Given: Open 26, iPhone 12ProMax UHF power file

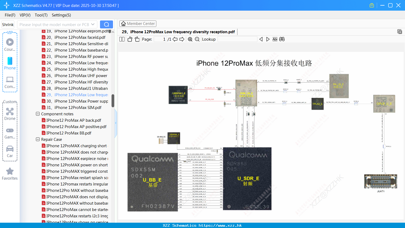Looking at the screenshot, I should tap(75, 76).
